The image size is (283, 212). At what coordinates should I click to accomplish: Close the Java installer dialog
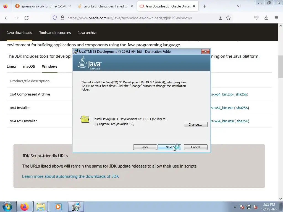[x=205, y=52]
